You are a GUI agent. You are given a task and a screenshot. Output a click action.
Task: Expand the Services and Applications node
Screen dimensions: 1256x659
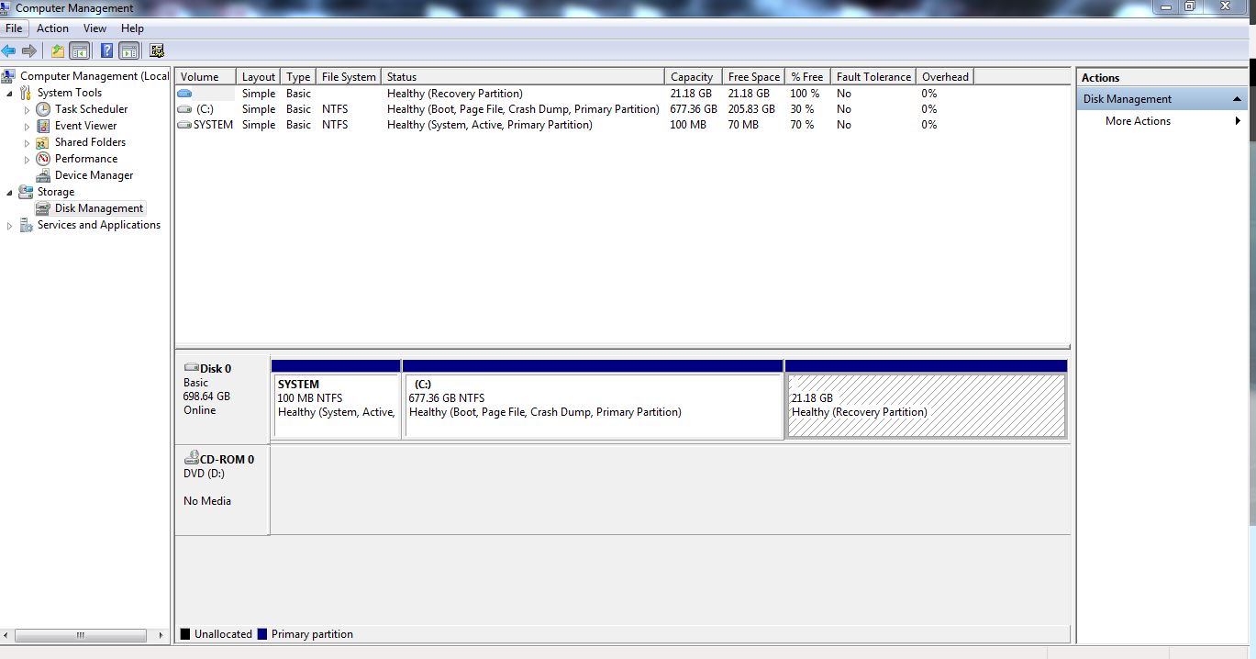(x=10, y=226)
